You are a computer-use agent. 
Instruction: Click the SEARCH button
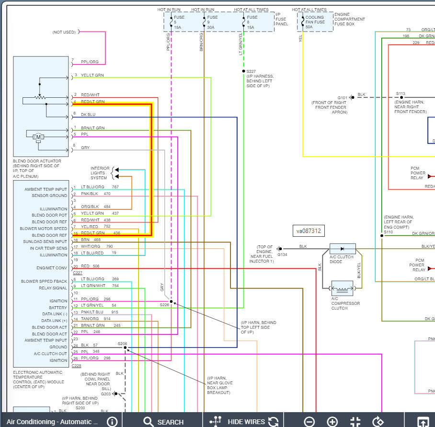pyautogui.click(x=171, y=422)
